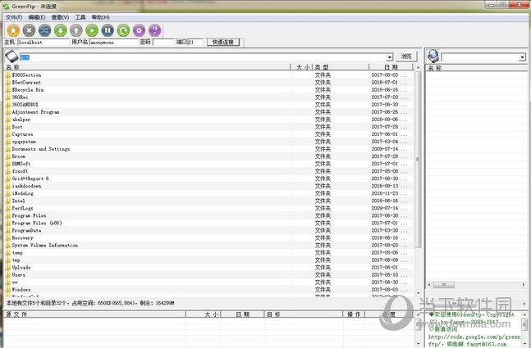Open the 文件(F) menu
Screen dimensions: 531x348
[x=13, y=16]
